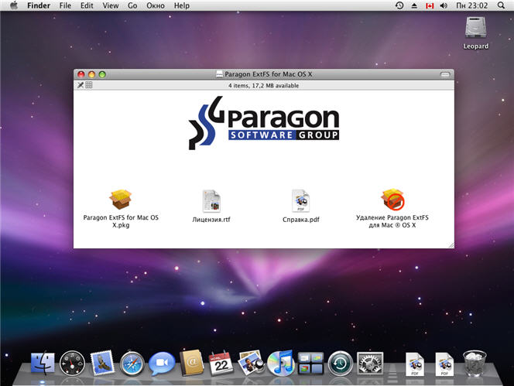The image size is (514, 386).
Task: Open the Go menu
Action: (x=132, y=5)
